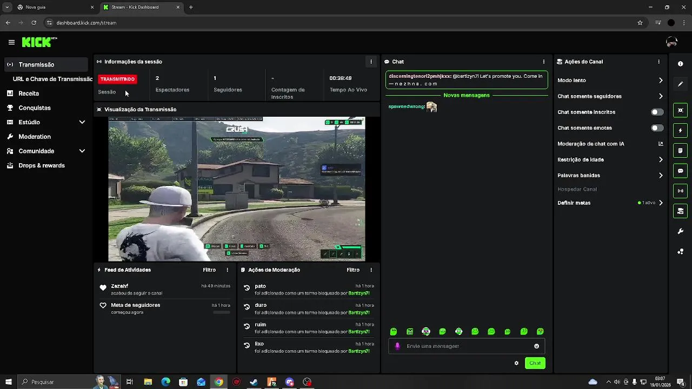The height and width of the screenshot is (389, 692).
Task: Toggle the lightning bolt activity widget icon
Action: [680, 130]
